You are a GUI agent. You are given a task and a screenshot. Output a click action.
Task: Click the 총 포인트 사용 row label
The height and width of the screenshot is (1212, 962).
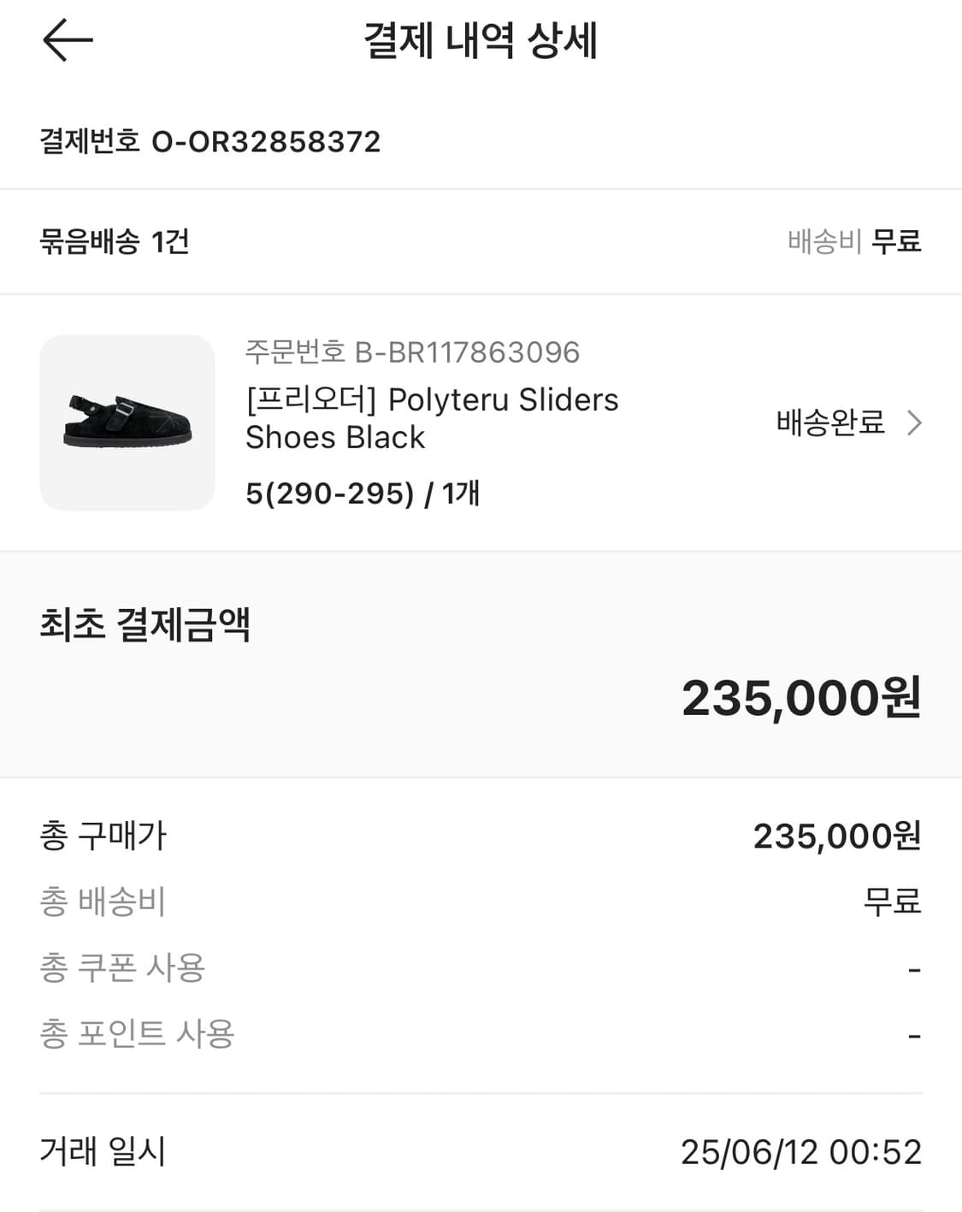(137, 1033)
